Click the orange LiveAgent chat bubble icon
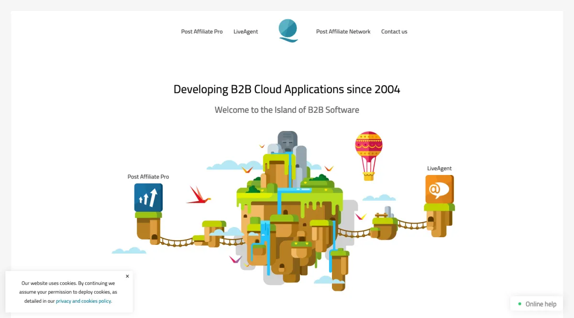Image resolution: width=574 pixels, height=318 pixels. click(x=440, y=189)
